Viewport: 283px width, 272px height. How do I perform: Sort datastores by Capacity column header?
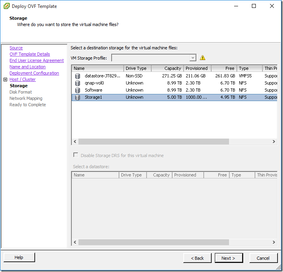(x=167, y=68)
